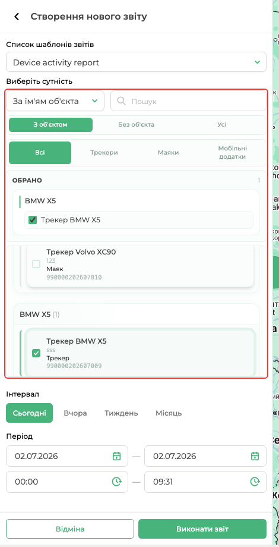279x547 pixels.
Task: Check the Трекер Volvo XC90 checkbox
Action: 36,264
